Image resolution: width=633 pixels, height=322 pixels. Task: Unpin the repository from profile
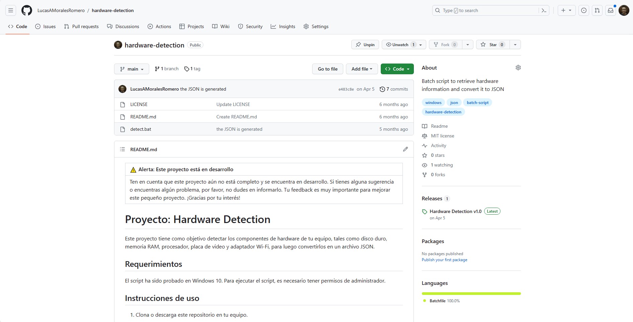coord(365,44)
